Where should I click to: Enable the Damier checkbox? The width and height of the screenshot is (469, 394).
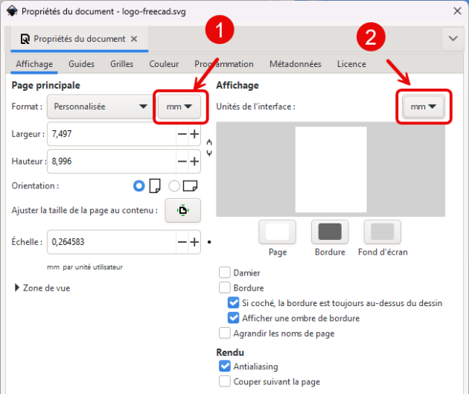point(225,273)
